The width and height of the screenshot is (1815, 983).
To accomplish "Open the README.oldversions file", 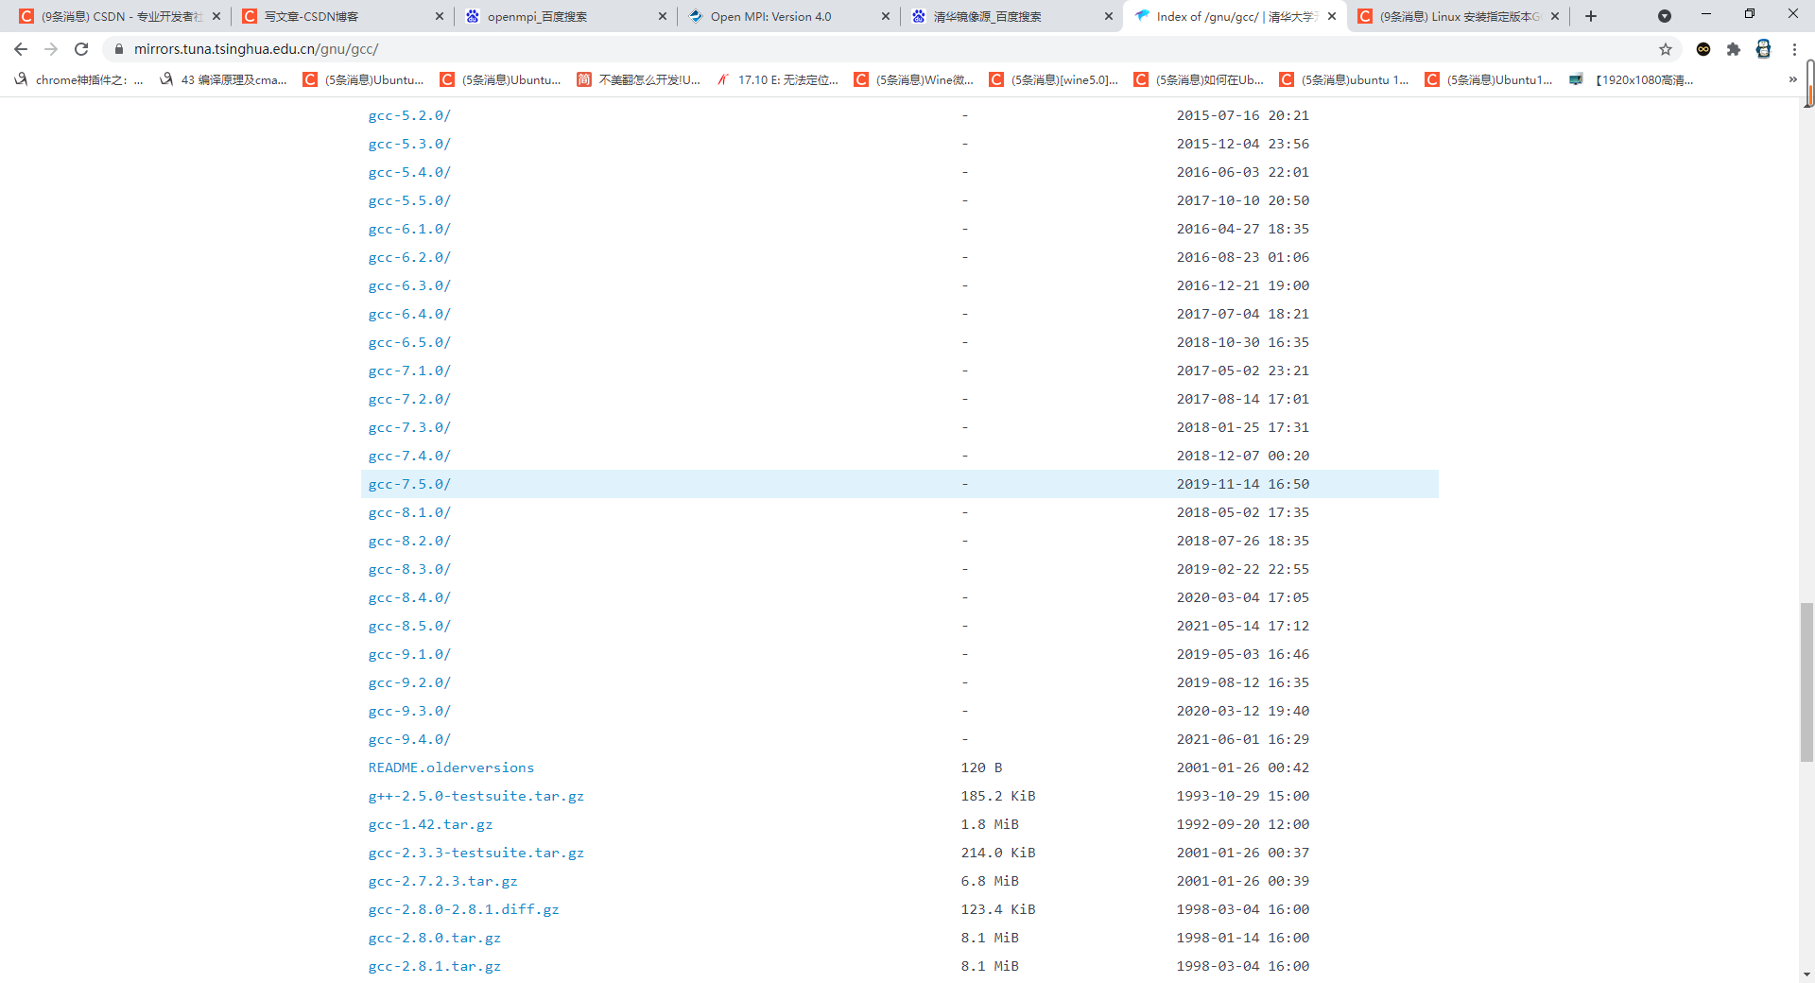I will [x=451, y=767].
